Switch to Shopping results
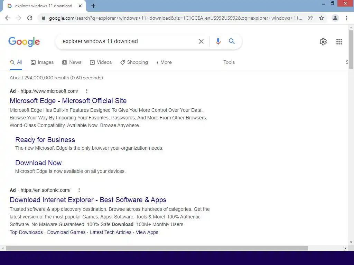Screen dimensions: 354x265 click(134, 62)
